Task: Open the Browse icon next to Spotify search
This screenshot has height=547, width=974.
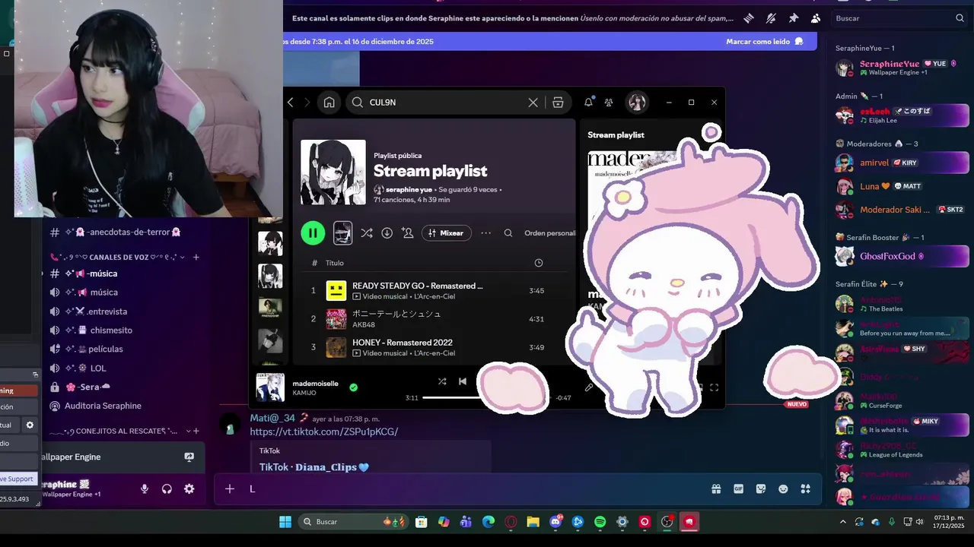Action: (558, 102)
